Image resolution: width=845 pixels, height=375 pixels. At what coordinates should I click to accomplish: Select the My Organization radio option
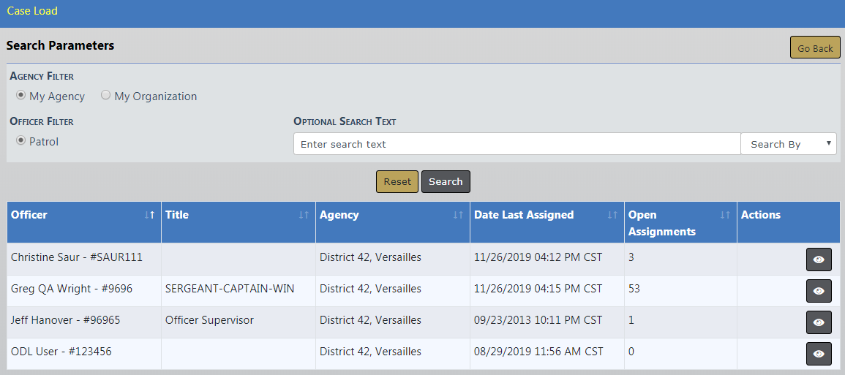[106, 95]
